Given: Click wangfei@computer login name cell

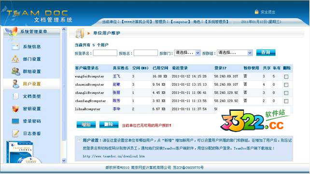Looking at the screenshot, I should (89, 76).
